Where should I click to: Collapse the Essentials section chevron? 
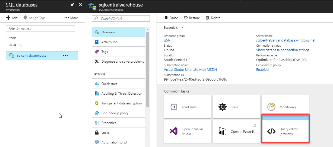[x=182, y=27]
